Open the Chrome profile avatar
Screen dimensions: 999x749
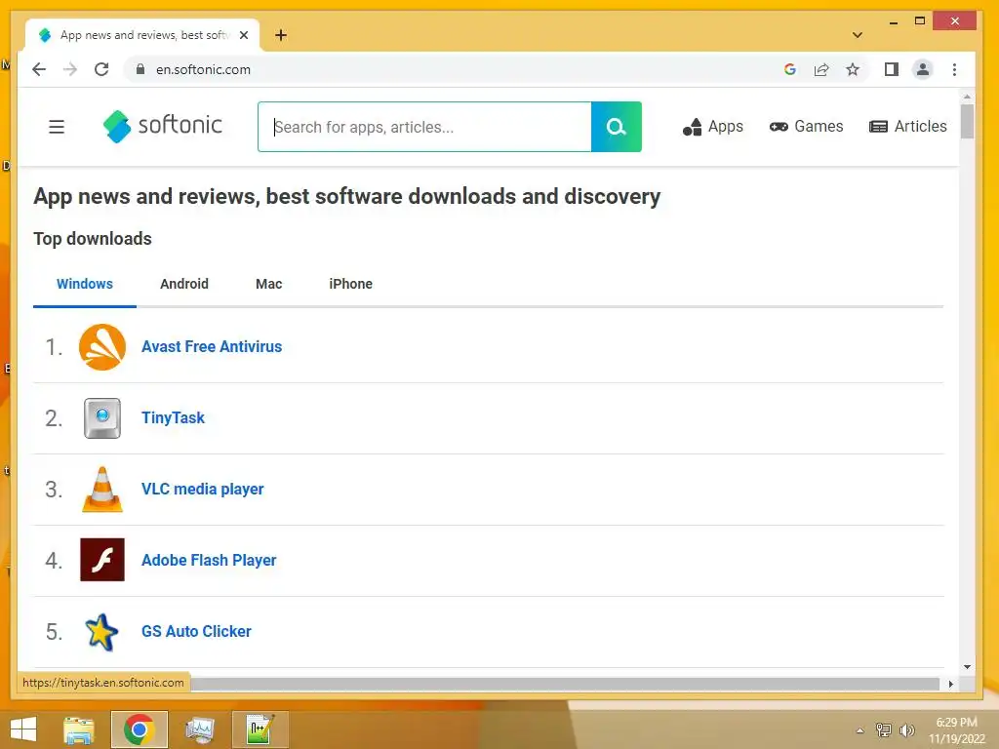point(923,69)
